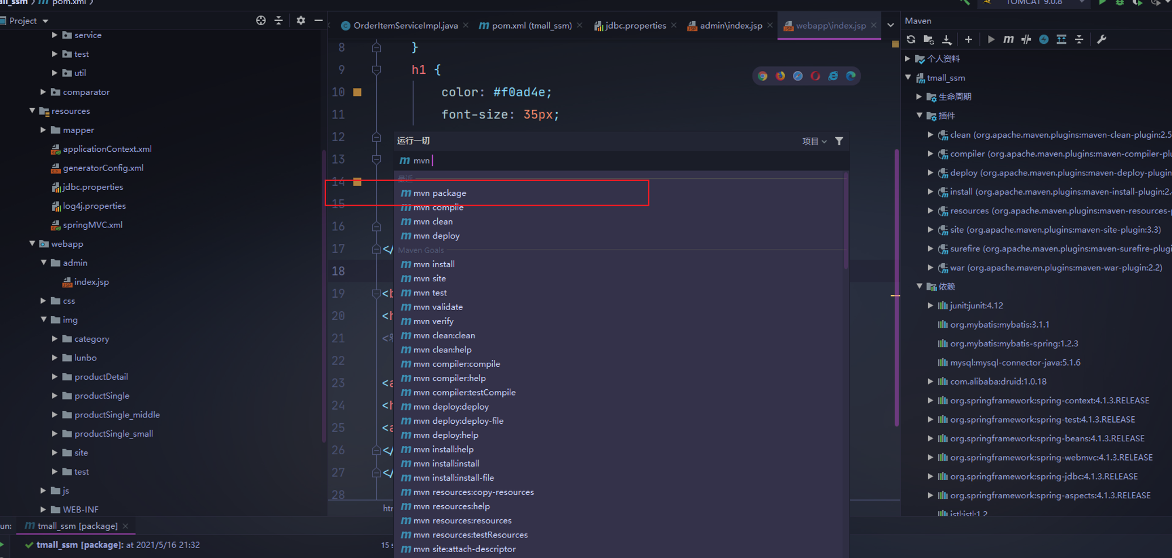
Task: Toggle Maven skip tests mode icon
Action: click(1044, 39)
